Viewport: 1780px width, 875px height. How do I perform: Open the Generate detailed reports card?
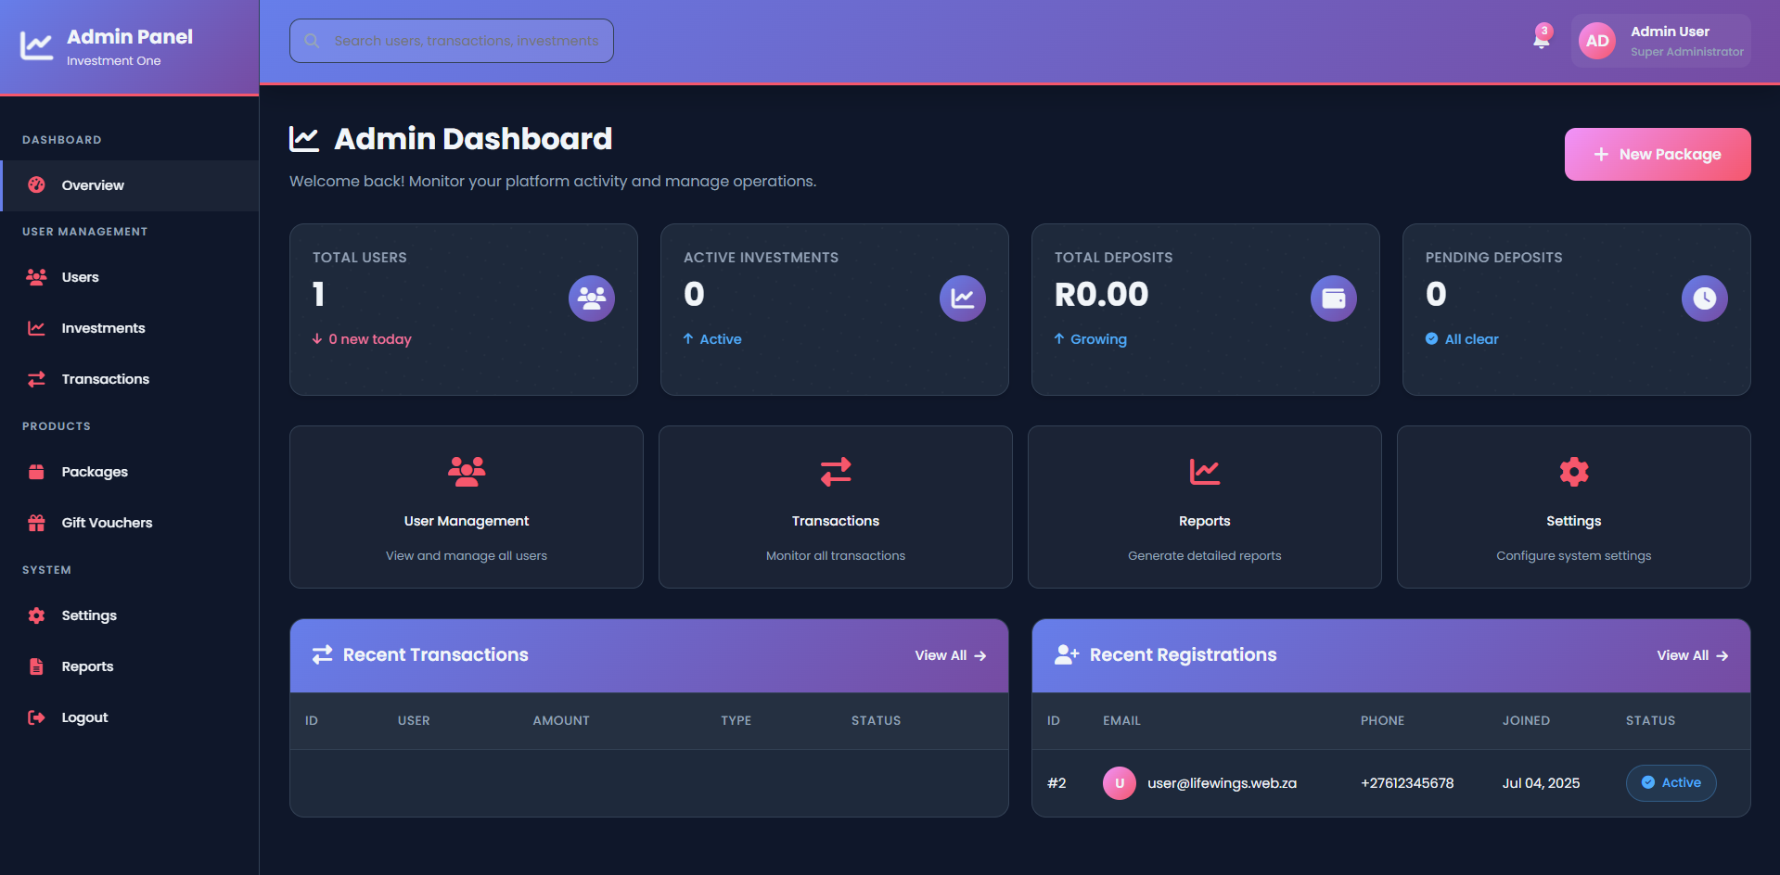click(x=1205, y=507)
